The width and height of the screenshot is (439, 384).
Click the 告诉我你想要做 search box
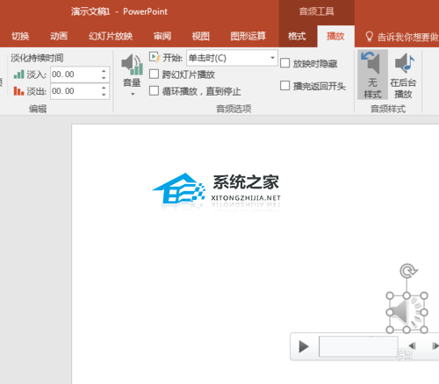tap(407, 37)
